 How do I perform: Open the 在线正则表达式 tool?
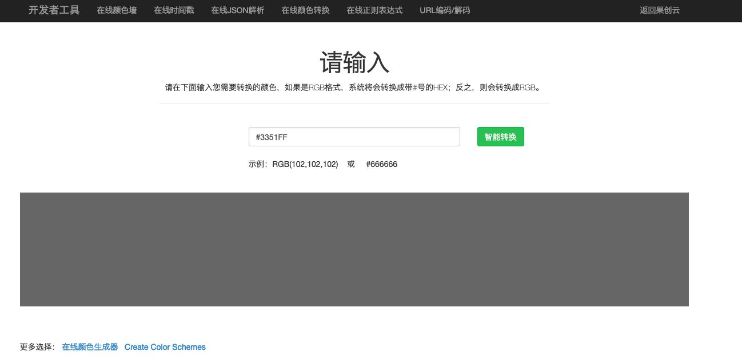click(x=374, y=10)
